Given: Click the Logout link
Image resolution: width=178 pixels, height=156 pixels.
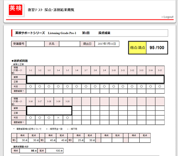Looking at the screenshot, I should tap(169, 17).
